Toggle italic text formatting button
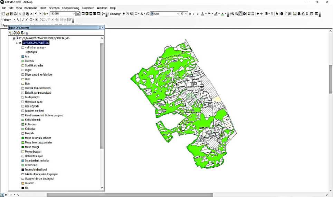Viewport: 333px width, 197px height. click(x=193, y=14)
